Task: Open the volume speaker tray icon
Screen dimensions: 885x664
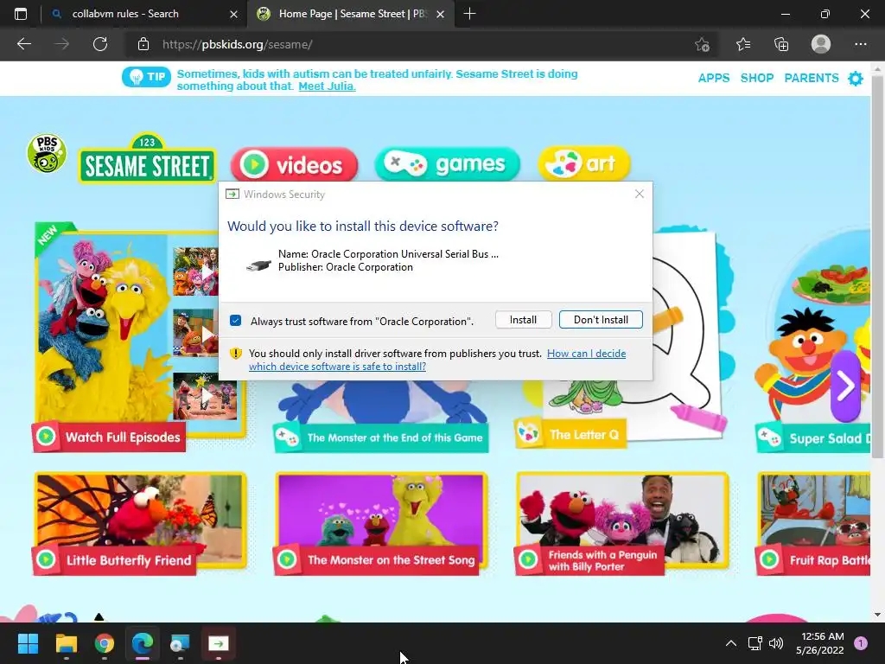Action: click(776, 643)
